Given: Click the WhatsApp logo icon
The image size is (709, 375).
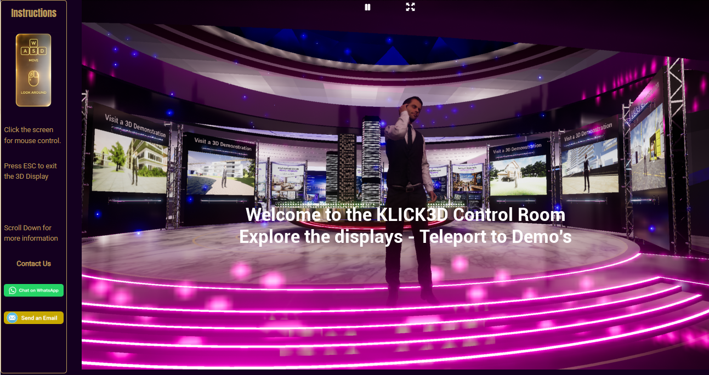Looking at the screenshot, I should [x=12, y=291].
